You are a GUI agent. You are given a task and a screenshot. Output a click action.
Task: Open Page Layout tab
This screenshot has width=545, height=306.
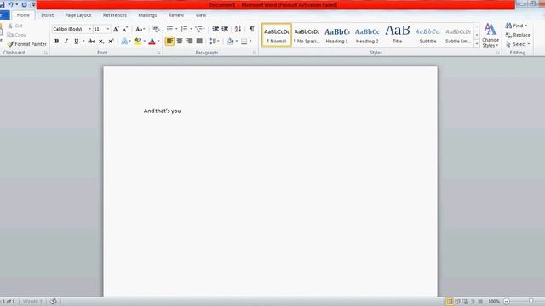click(78, 15)
